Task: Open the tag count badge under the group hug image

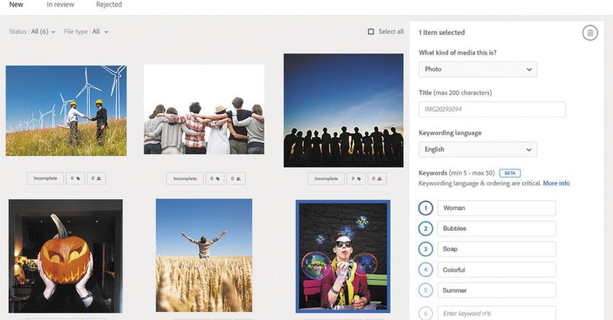Action: click(215, 178)
